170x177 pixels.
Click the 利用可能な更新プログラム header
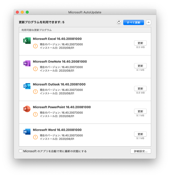37,30
